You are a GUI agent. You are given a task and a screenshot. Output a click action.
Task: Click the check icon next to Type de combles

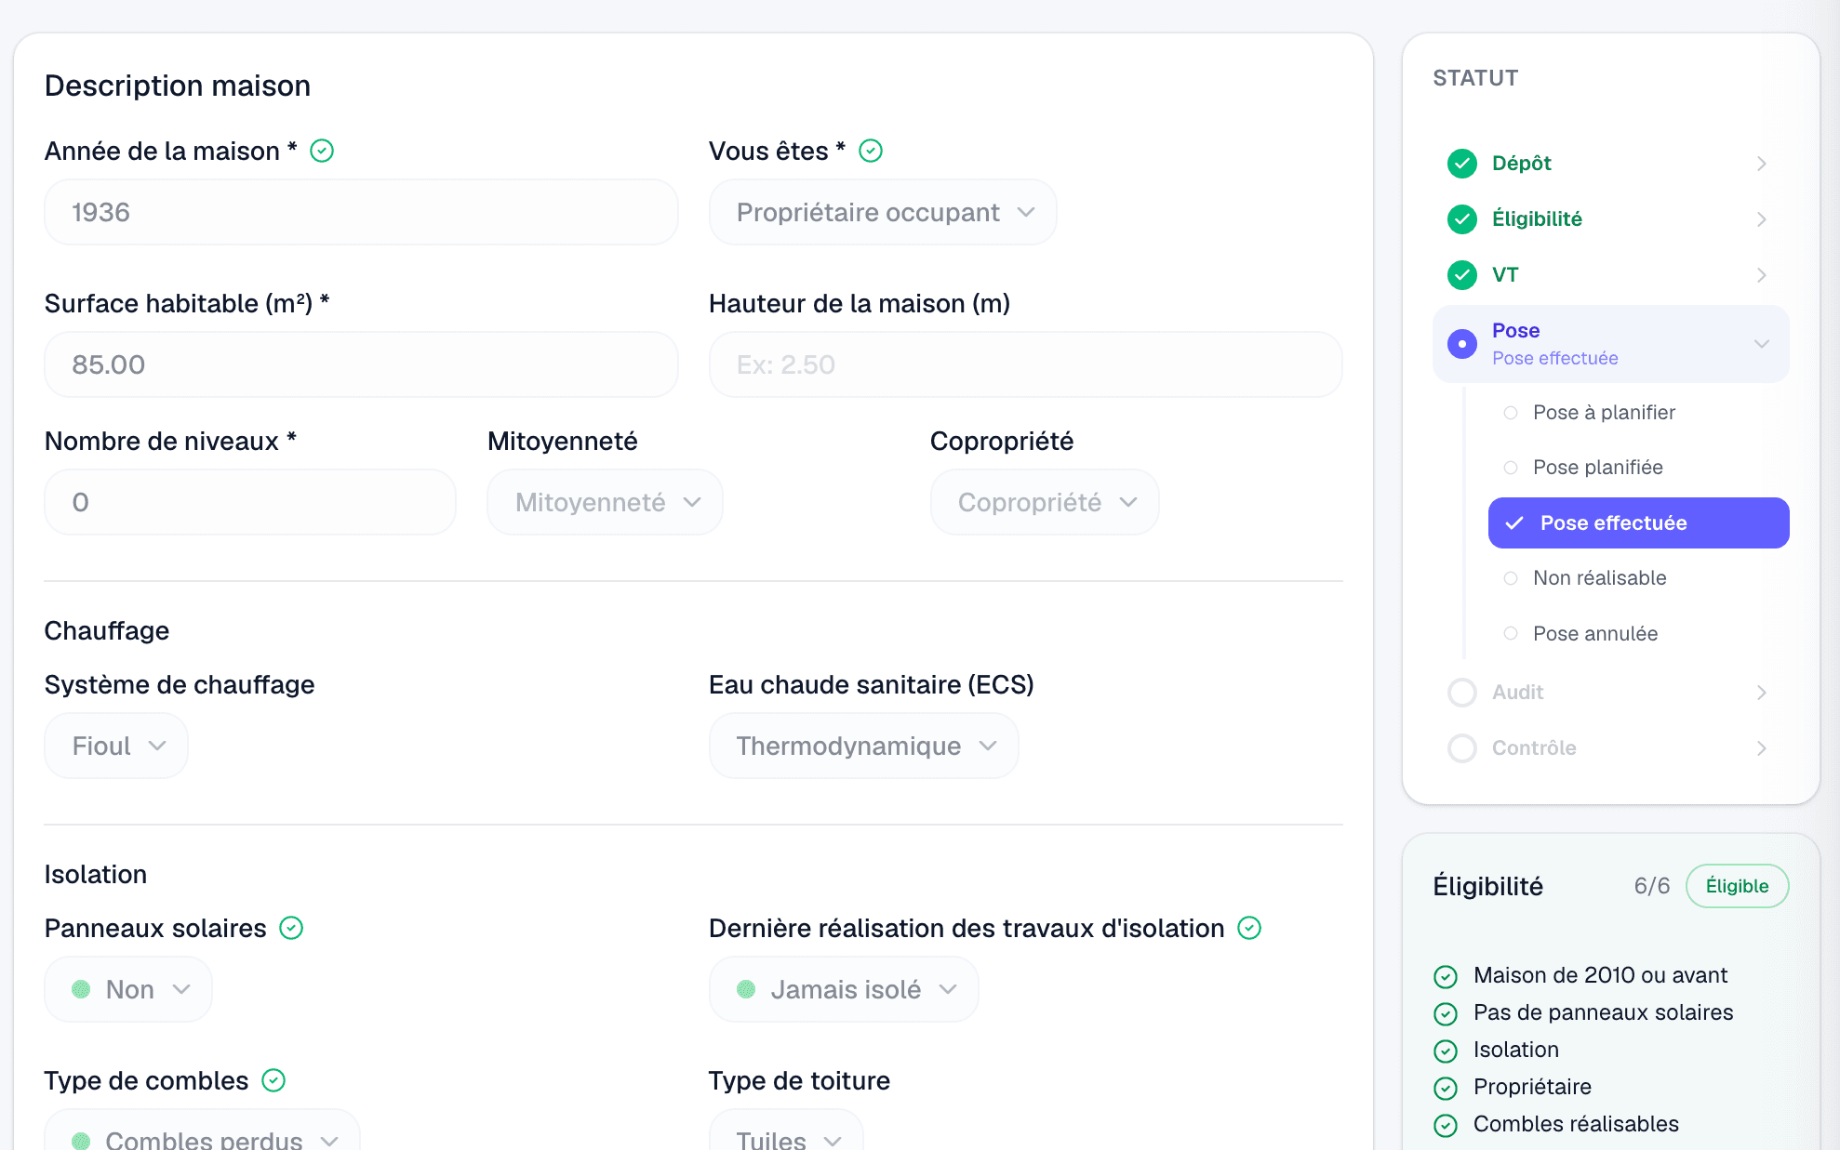click(273, 1080)
